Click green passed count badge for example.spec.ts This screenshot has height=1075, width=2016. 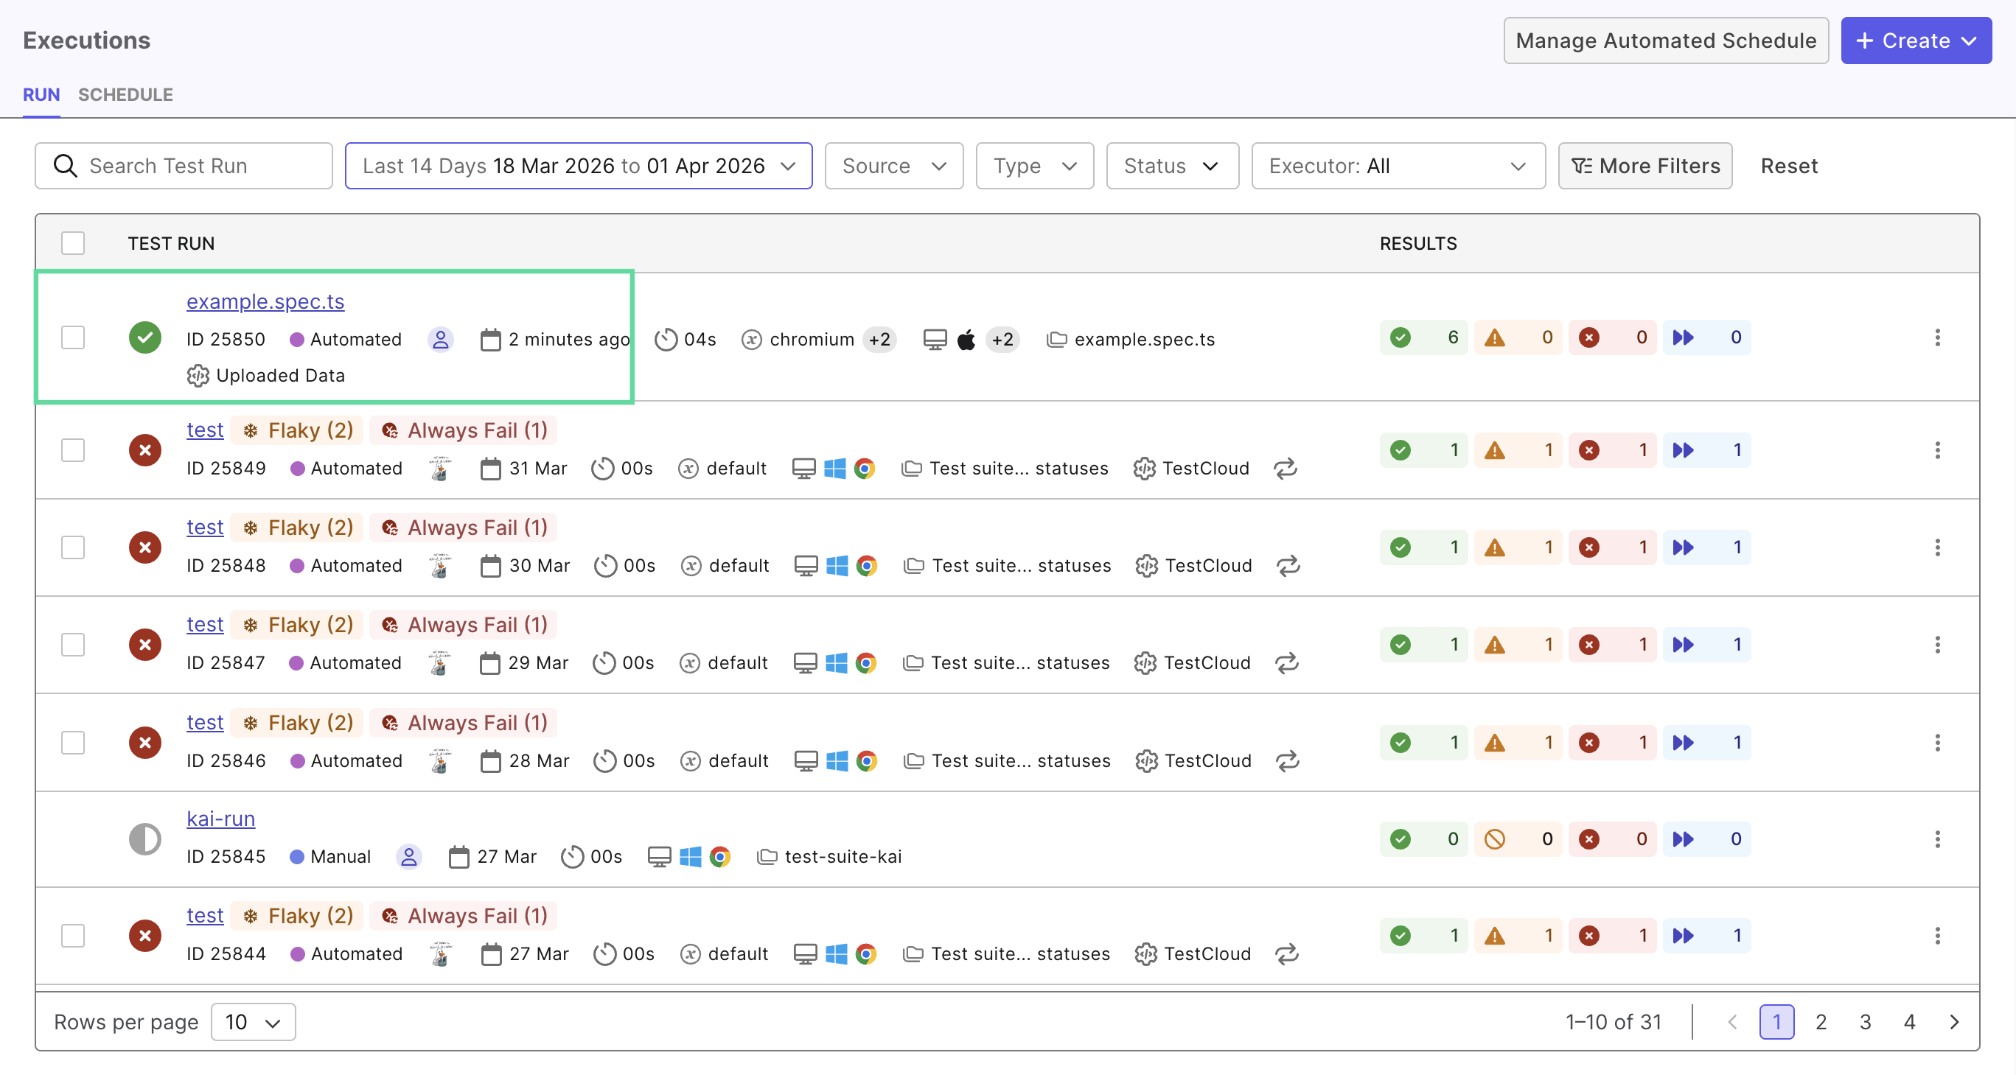coord(1423,337)
